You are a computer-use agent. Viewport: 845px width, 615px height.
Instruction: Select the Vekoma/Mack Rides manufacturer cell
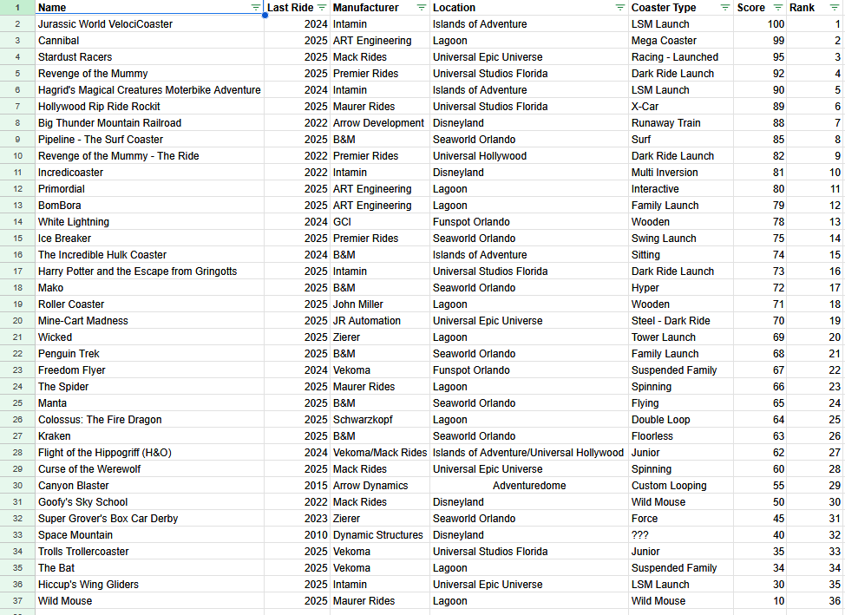(x=379, y=453)
